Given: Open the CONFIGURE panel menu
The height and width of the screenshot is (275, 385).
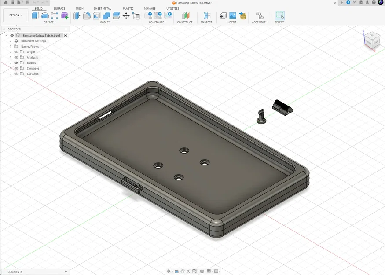Looking at the screenshot, I should pos(158,22).
